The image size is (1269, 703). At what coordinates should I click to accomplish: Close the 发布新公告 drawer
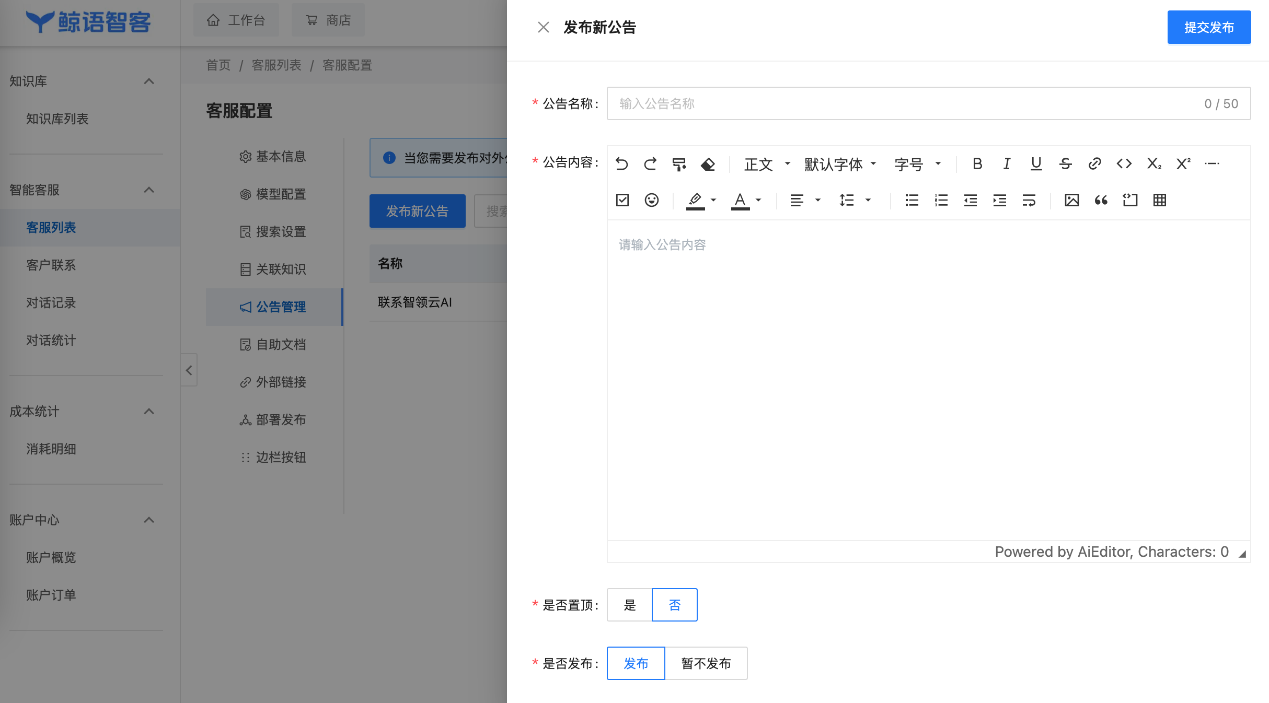[x=544, y=27]
